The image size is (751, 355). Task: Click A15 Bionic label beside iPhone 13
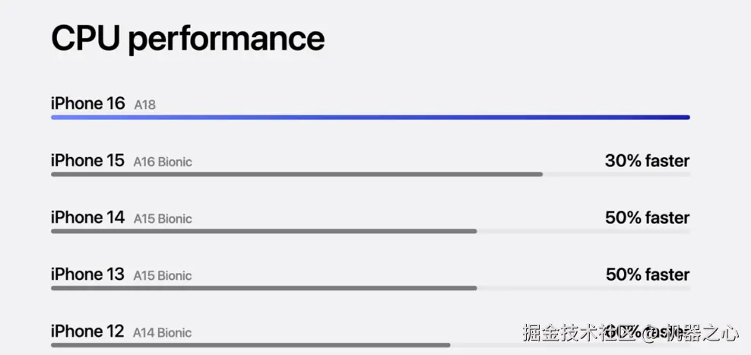coord(163,275)
